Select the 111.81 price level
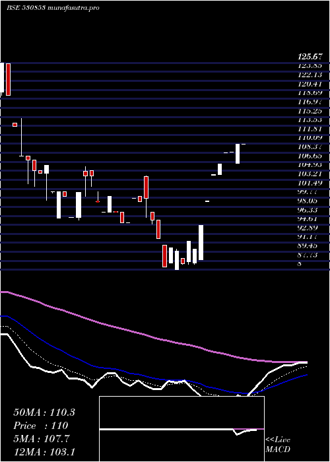330x462 pixels. 310,129
